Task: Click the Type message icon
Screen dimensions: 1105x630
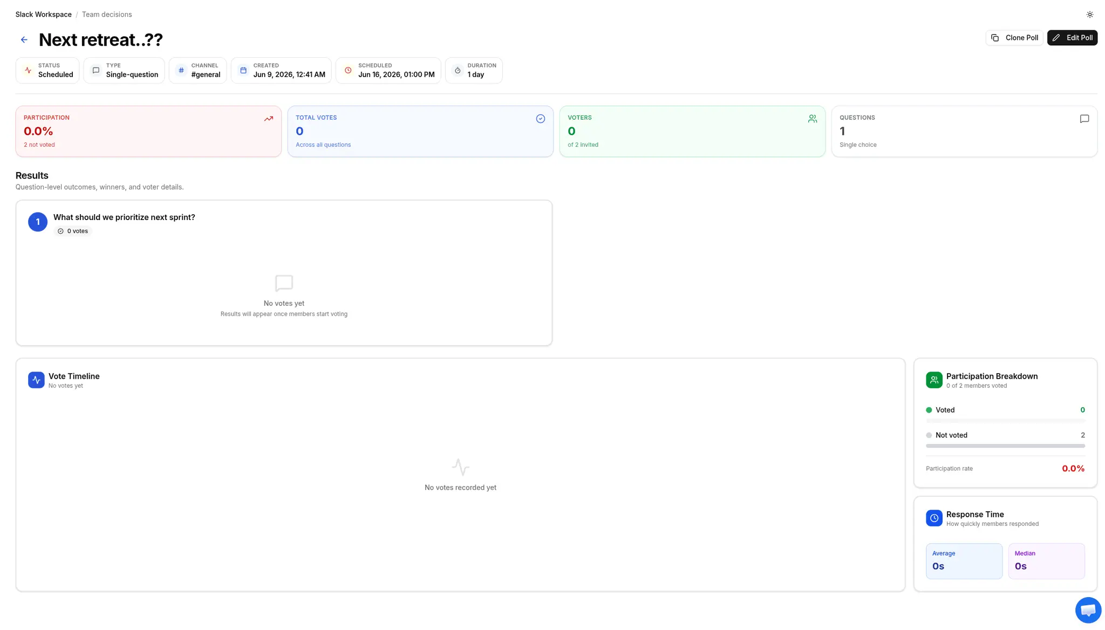Action: tap(96, 70)
